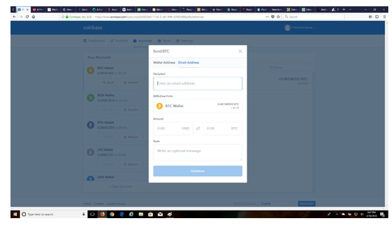Open the Firefox hamburger menu
Viewport: 392px width, 226px height.
(x=384, y=17)
